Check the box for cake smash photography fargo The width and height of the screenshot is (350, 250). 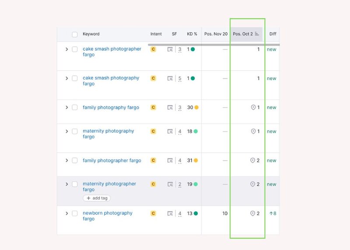[75, 78]
